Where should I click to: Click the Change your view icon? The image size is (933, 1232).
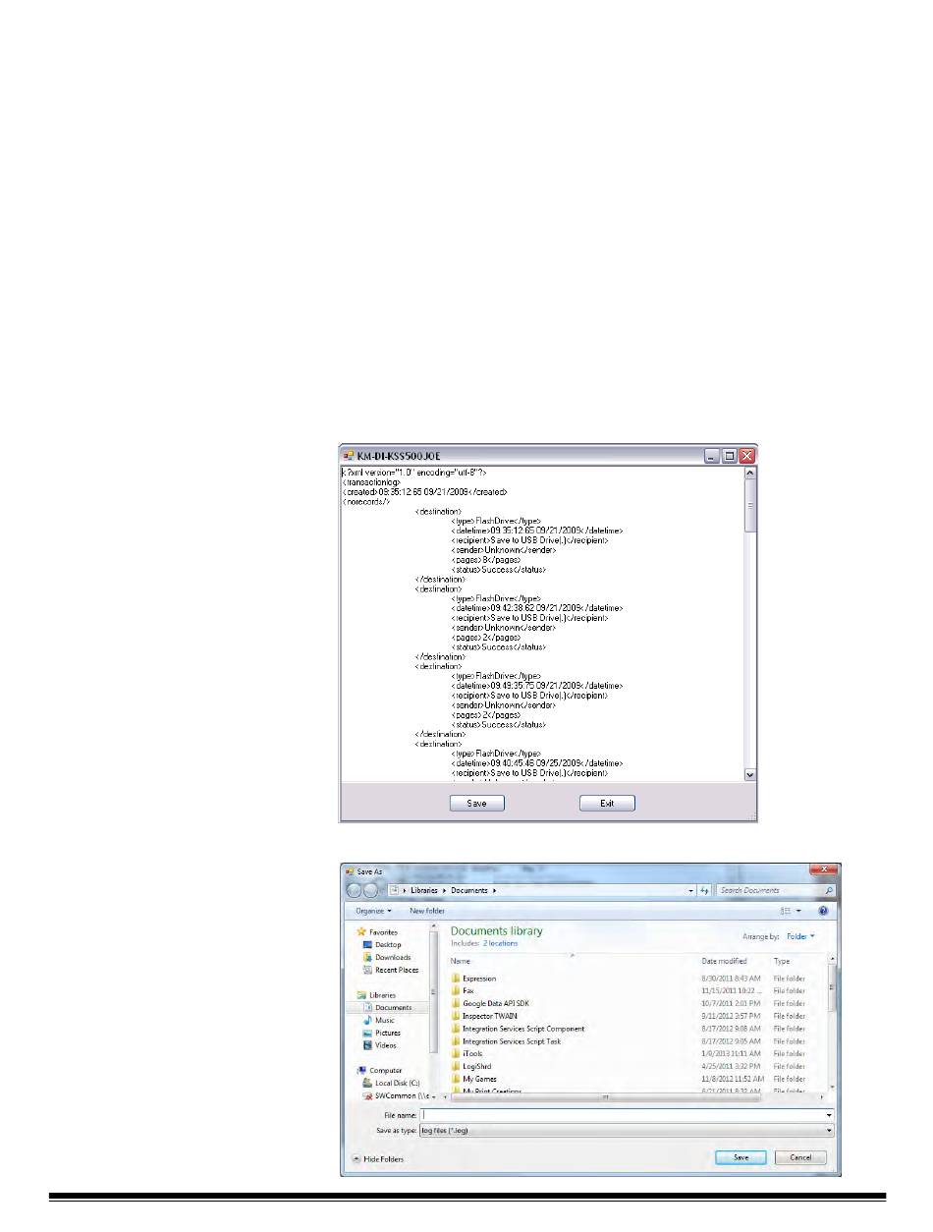tap(786, 911)
